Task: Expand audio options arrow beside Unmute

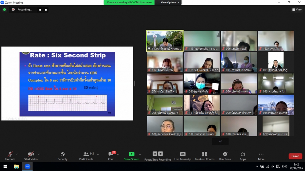Action: [17, 154]
